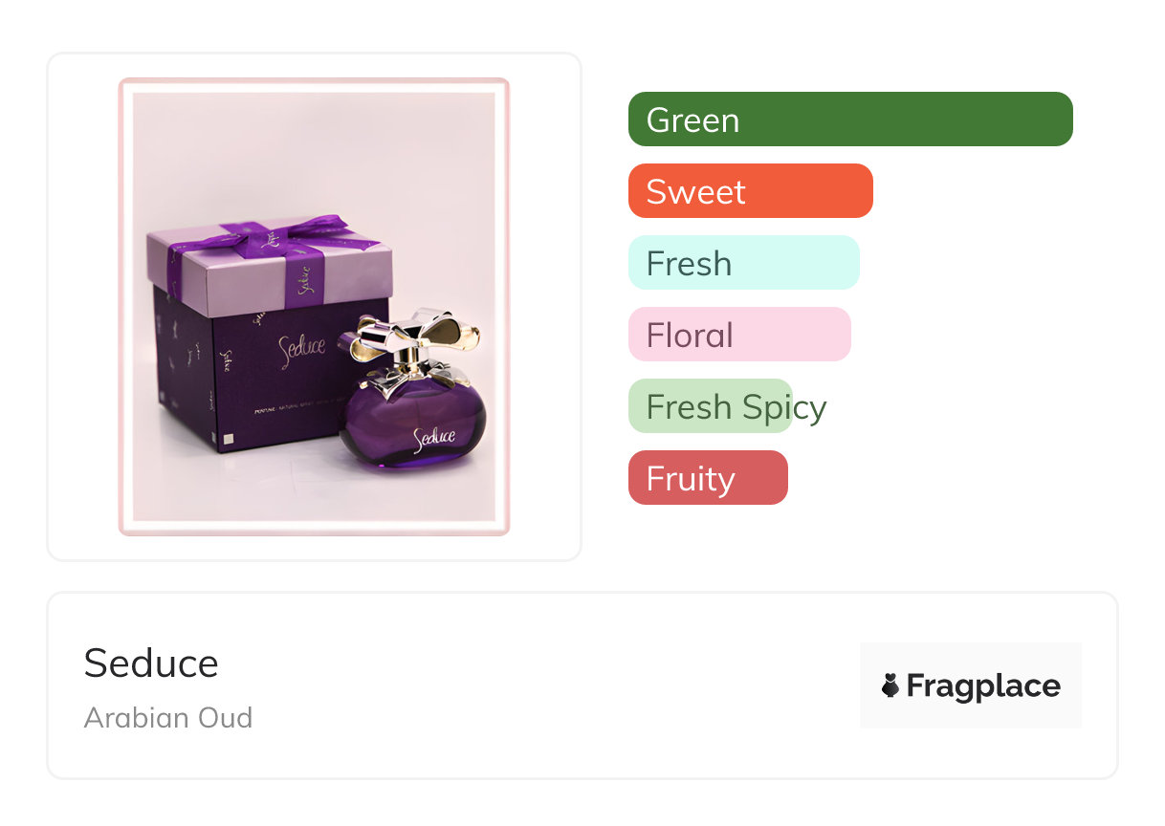
Task: Click the Seduce script on bottle
Action: coord(434,439)
